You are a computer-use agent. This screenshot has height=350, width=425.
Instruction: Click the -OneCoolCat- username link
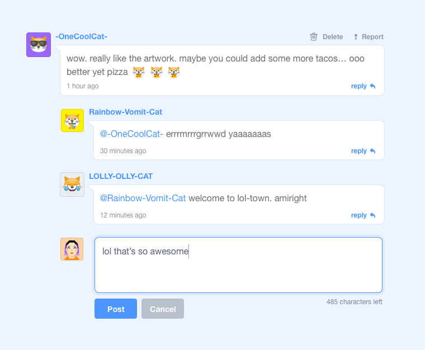(81, 36)
